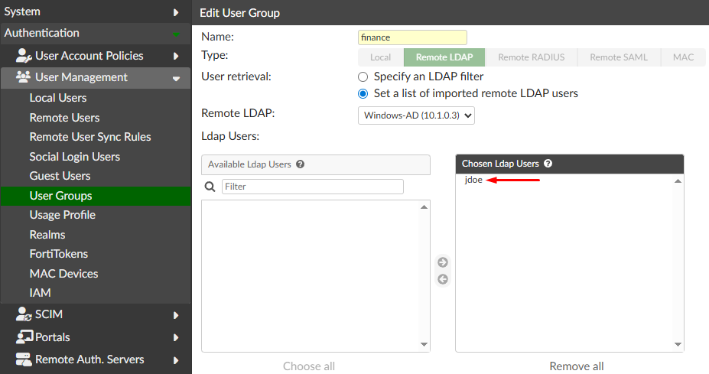Switch type to Local
Screen dimensions: 709x374
(381, 57)
